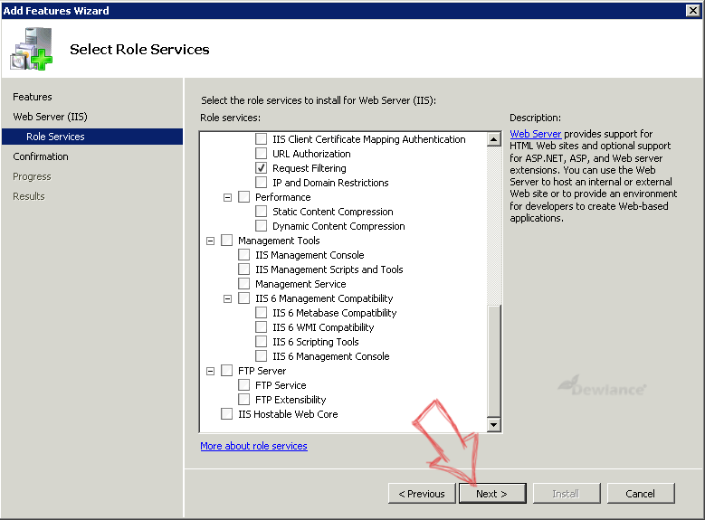Click the Install button
The image size is (705, 520).
point(567,494)
